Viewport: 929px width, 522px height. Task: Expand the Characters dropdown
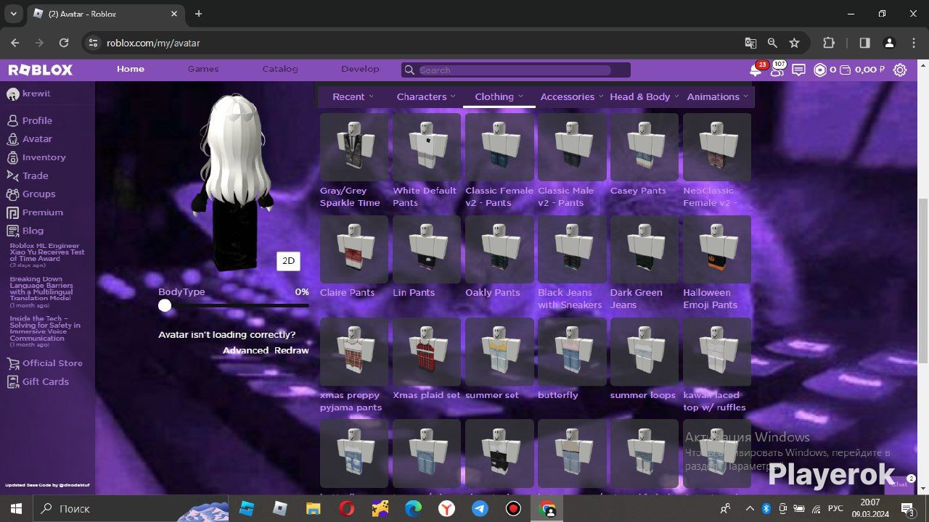pyautogui.click(x=426, y=96)
